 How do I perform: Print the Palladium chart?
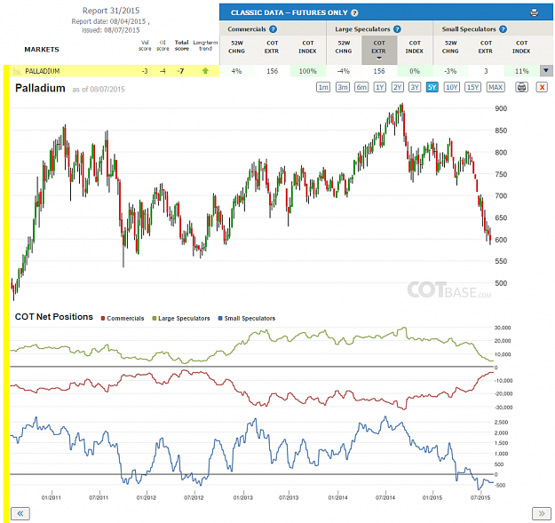click(522, 87)
